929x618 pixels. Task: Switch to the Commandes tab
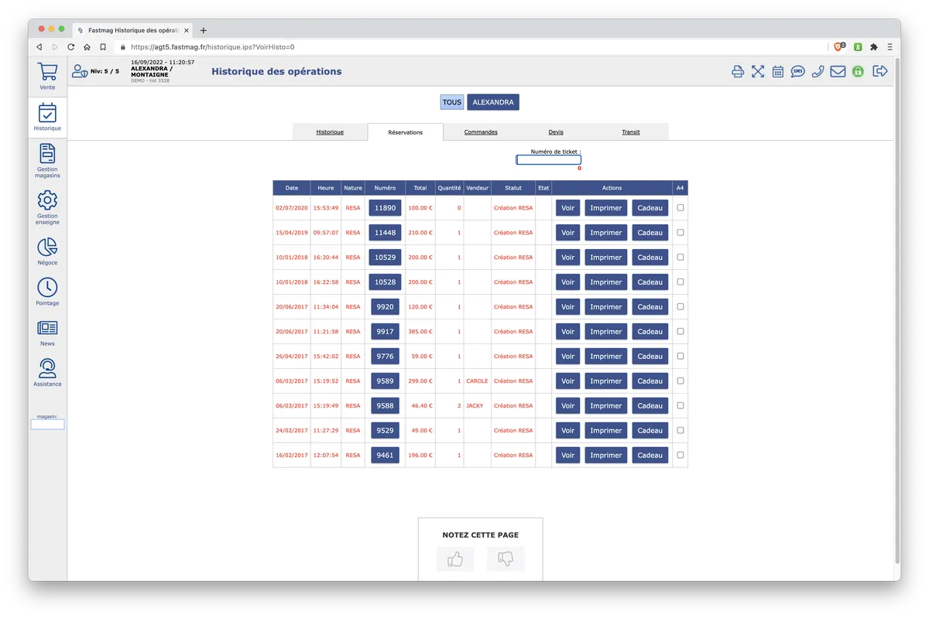pos(481,132)
